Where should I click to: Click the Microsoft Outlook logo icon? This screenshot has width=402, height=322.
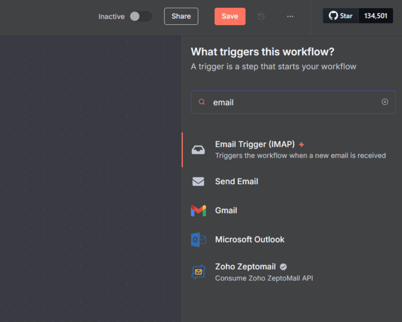click(198, 240)
